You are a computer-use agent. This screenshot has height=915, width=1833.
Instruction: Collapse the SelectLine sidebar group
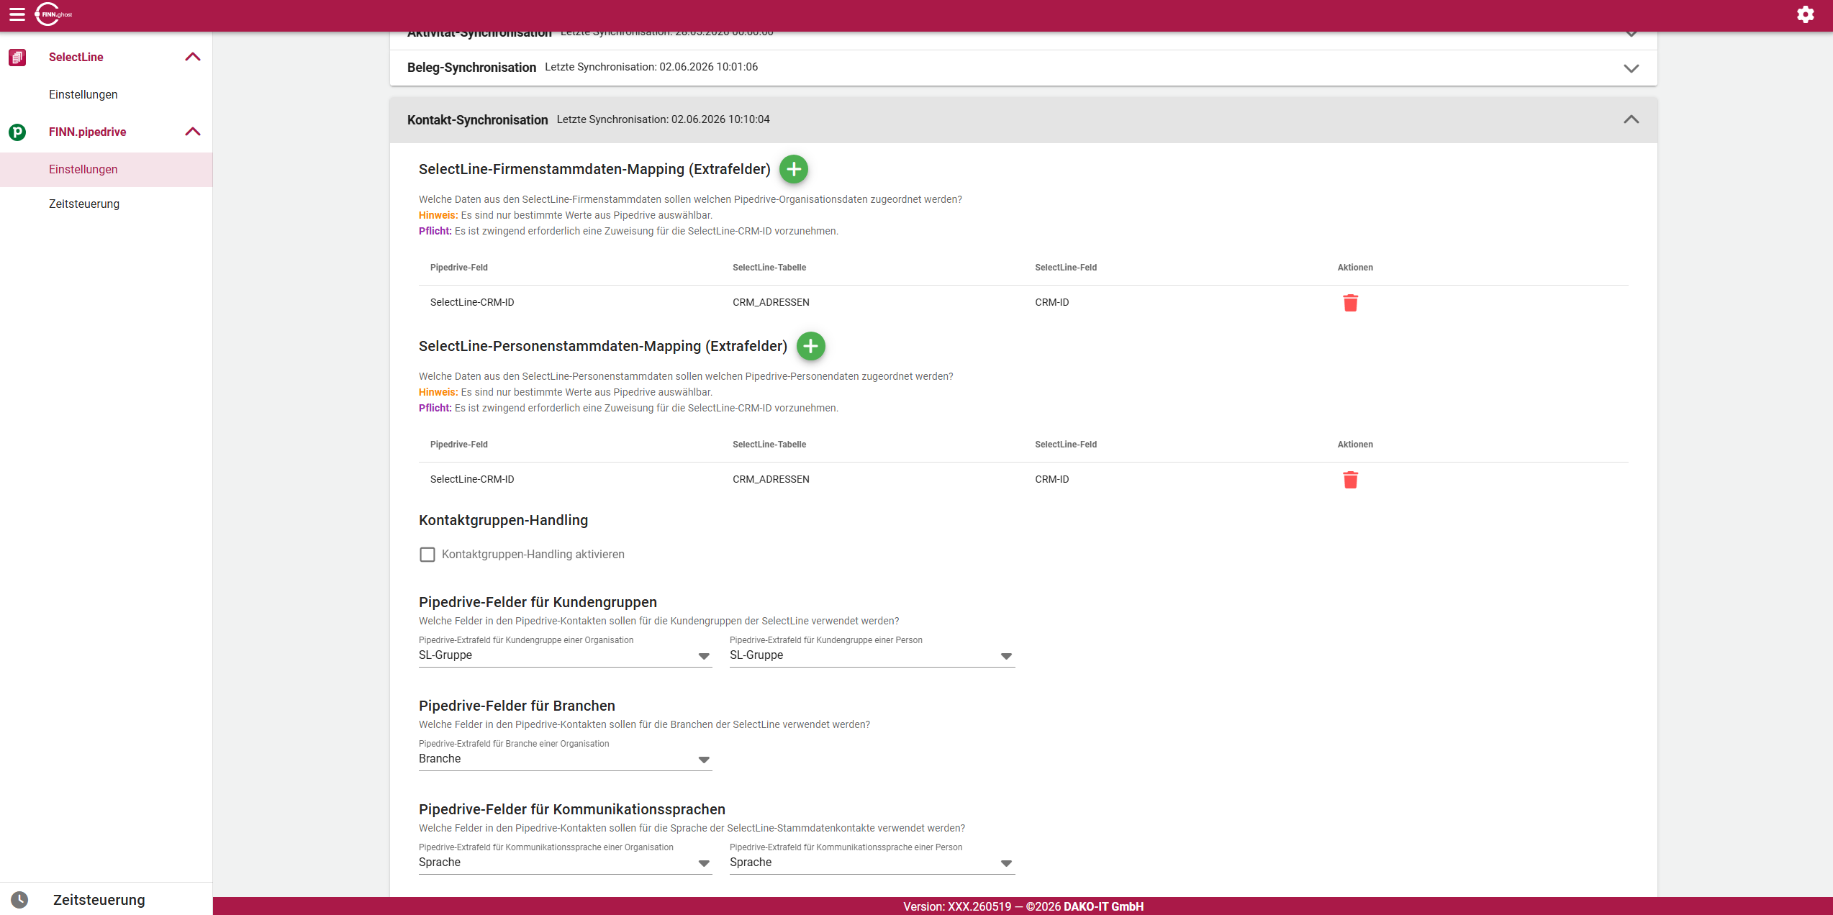click(x=193, y=57)
